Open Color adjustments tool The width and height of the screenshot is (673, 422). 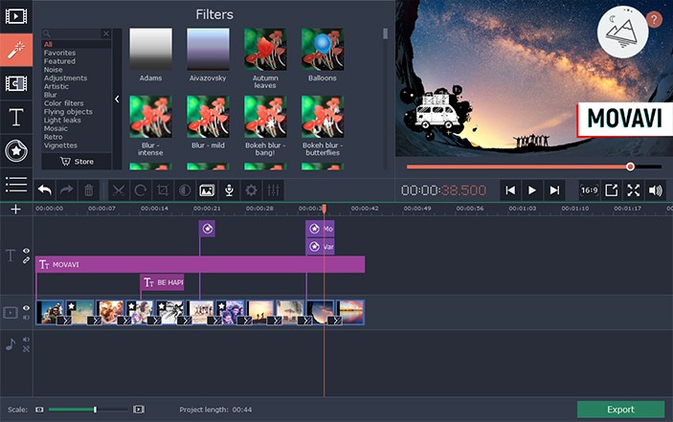click(x=185, y=190)
